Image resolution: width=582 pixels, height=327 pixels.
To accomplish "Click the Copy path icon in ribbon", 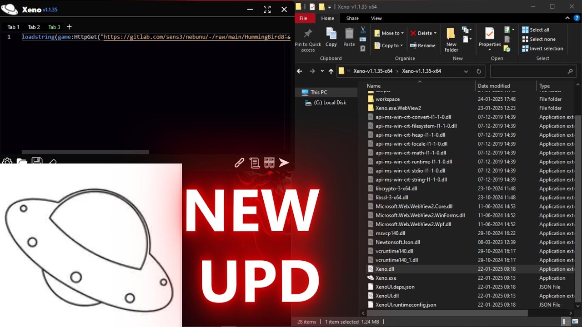I will click(363, 40).
